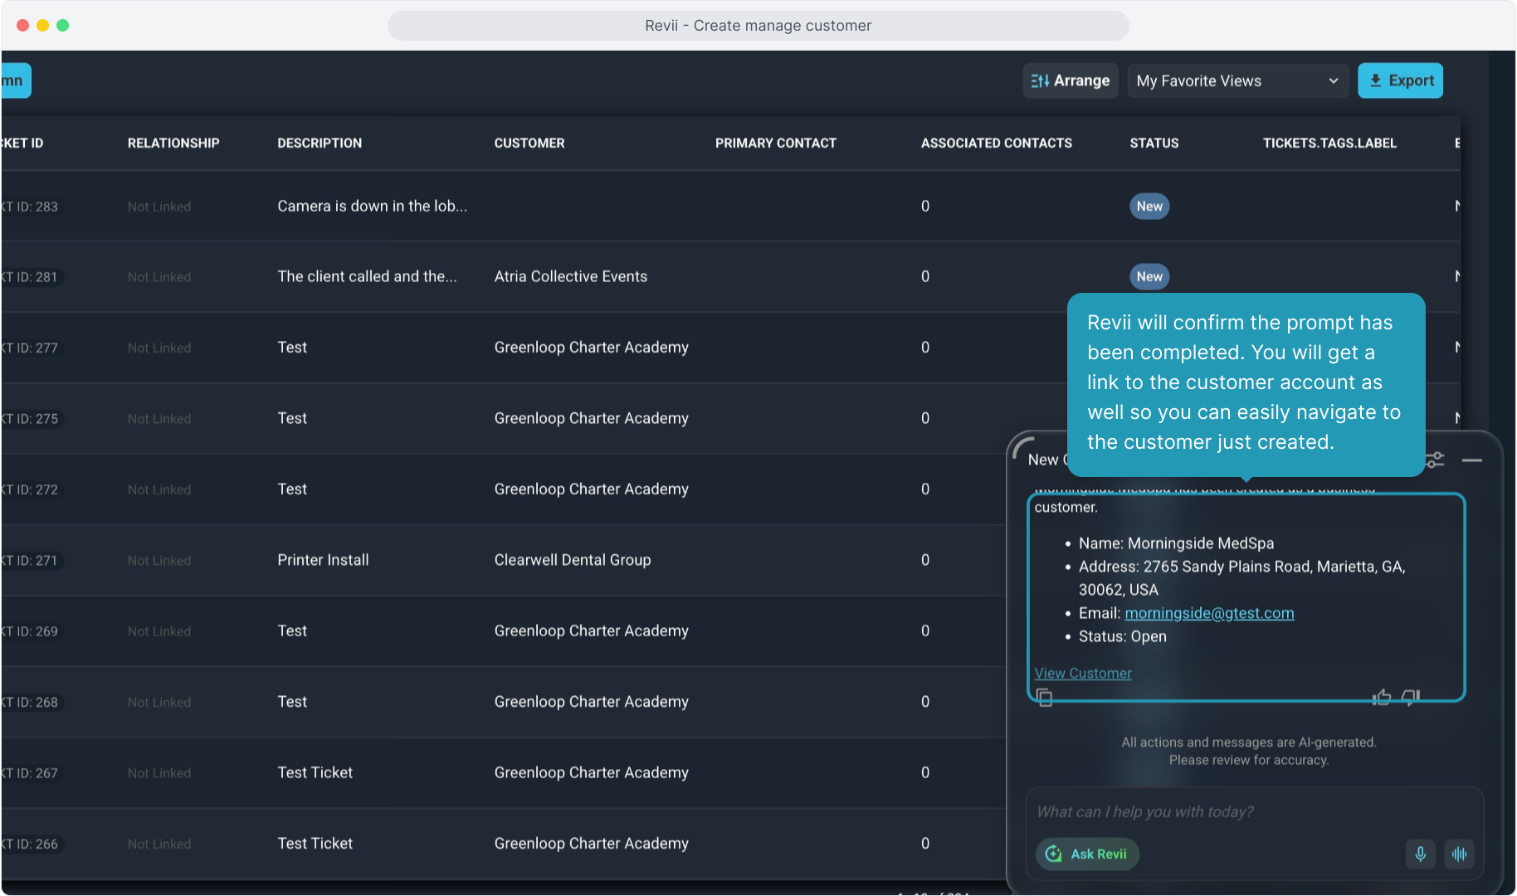This screenshot has width=1517, height=896.
Task: Open the My Favorite Views dropdown
Action: click(x=1237, y=80)
